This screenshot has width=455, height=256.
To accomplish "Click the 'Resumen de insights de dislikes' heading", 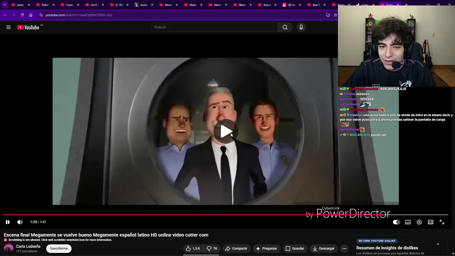I will (387, 248).
